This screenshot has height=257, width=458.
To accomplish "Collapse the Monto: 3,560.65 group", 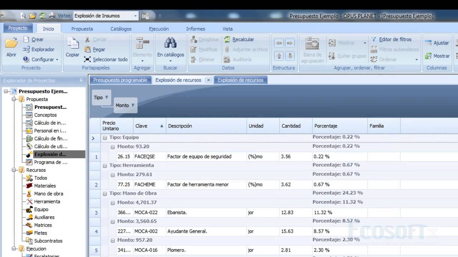I will tap(112, 222).
